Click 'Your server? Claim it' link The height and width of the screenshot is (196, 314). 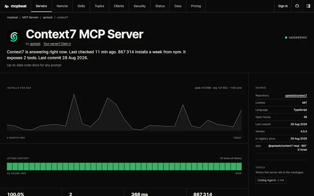pyautogui.click(x=57, y=44)
